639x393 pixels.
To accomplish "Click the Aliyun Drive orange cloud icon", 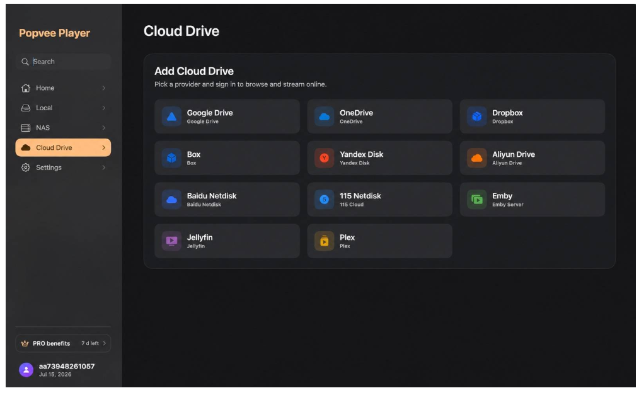I will (476, 158).
